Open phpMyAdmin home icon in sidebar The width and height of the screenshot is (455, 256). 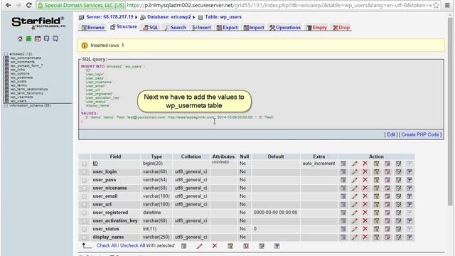click(20, 38)
